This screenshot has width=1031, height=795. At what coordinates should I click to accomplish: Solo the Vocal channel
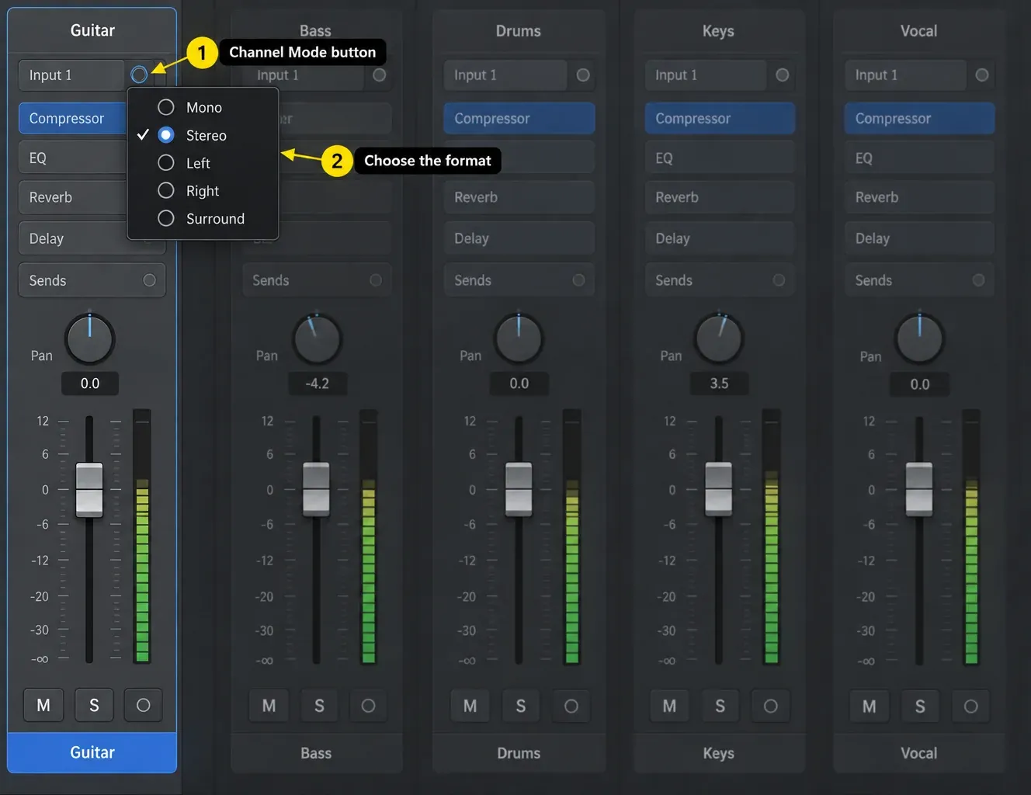tap(920, 706)
